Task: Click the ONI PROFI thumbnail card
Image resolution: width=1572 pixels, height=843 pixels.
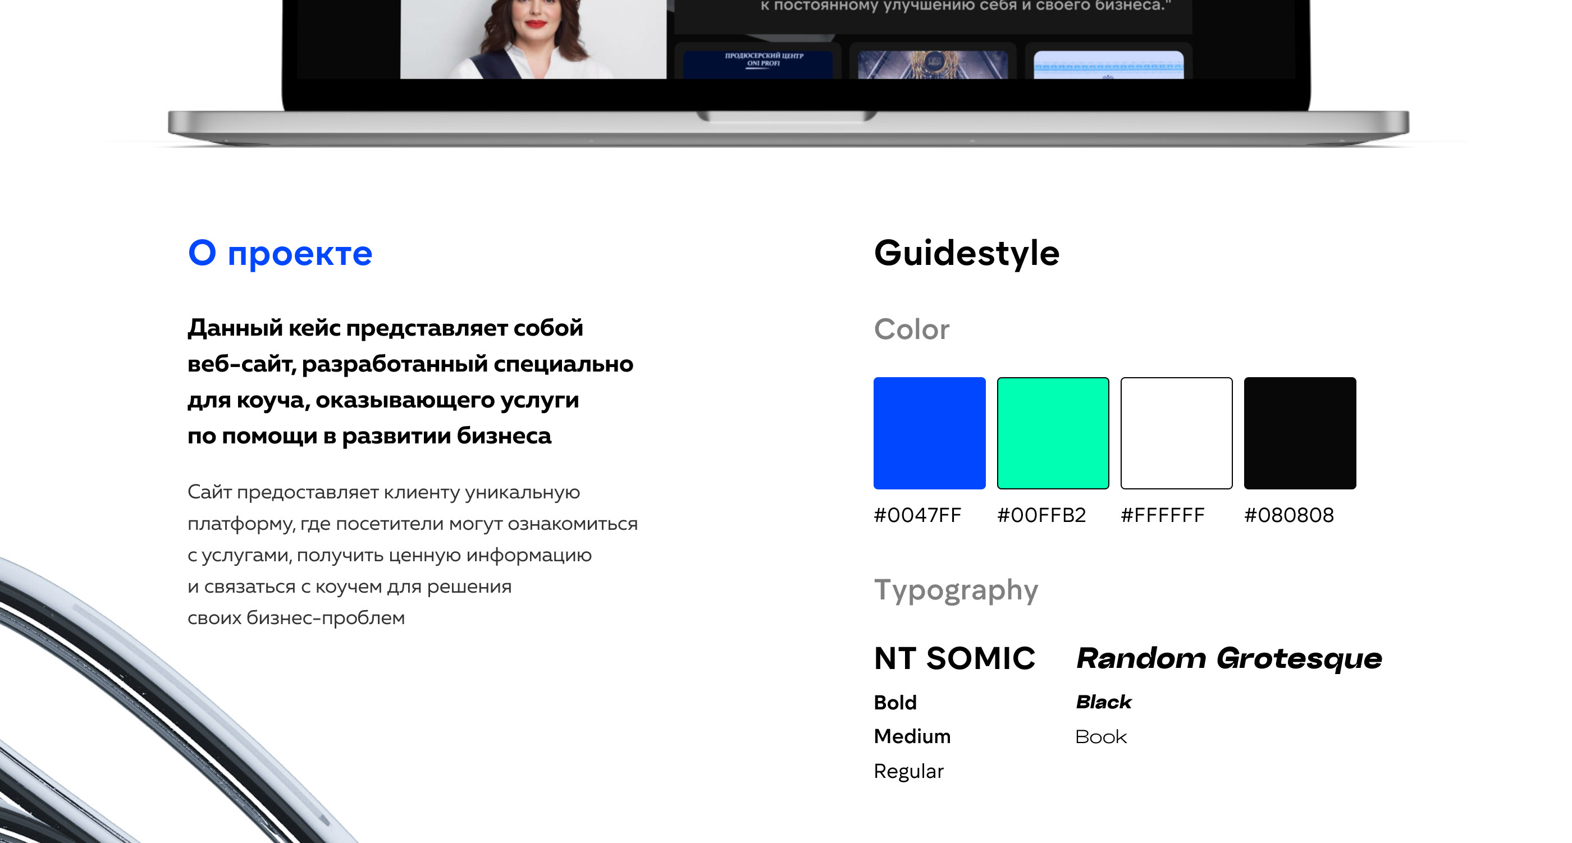Action: coord(757,63)
